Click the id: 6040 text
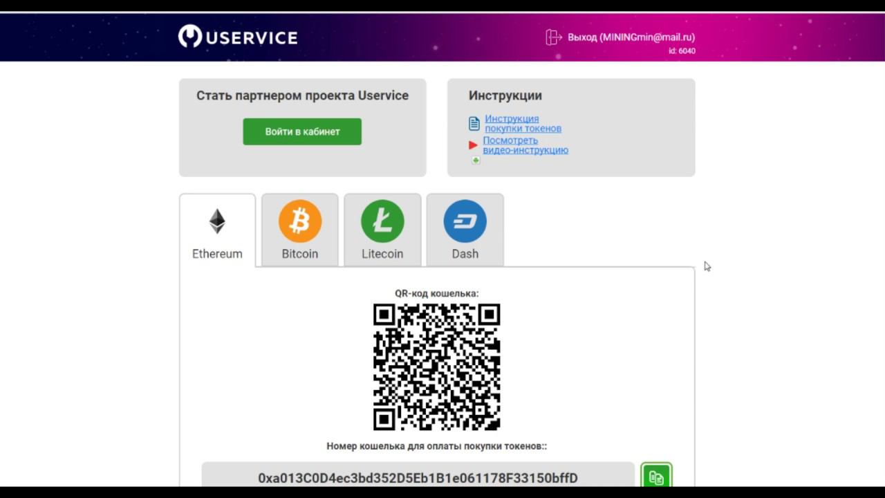Viewport: 885px width, 498px height. pos(682,51)
